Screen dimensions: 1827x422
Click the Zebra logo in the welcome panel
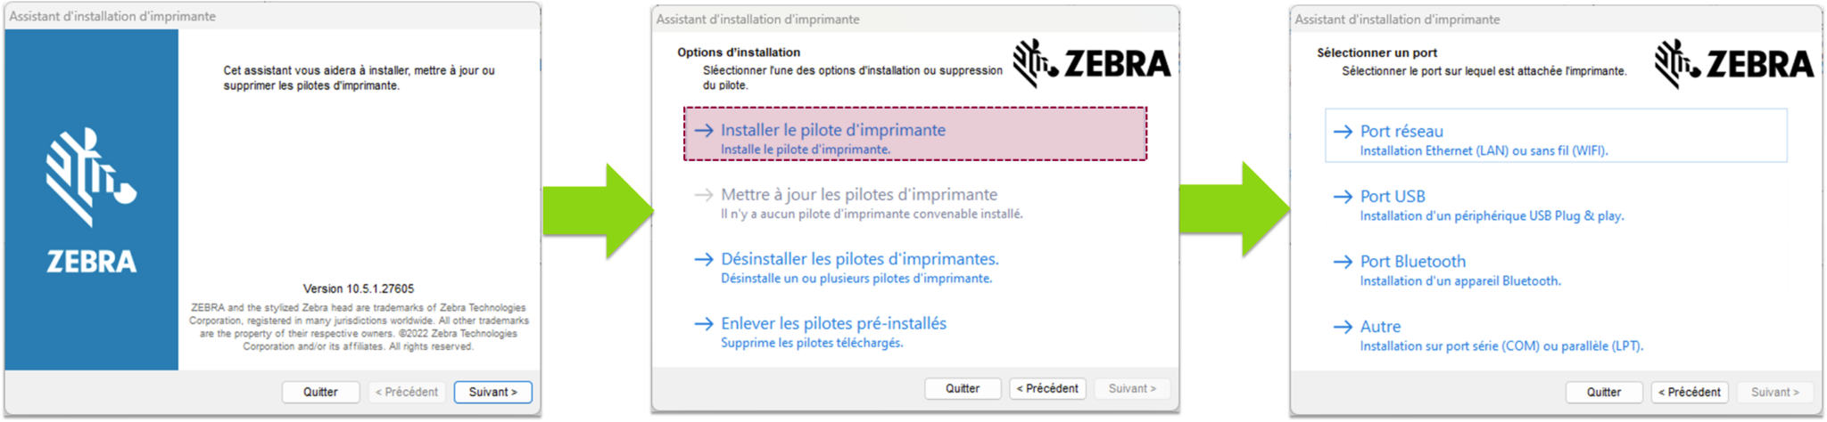coord(91,199)
